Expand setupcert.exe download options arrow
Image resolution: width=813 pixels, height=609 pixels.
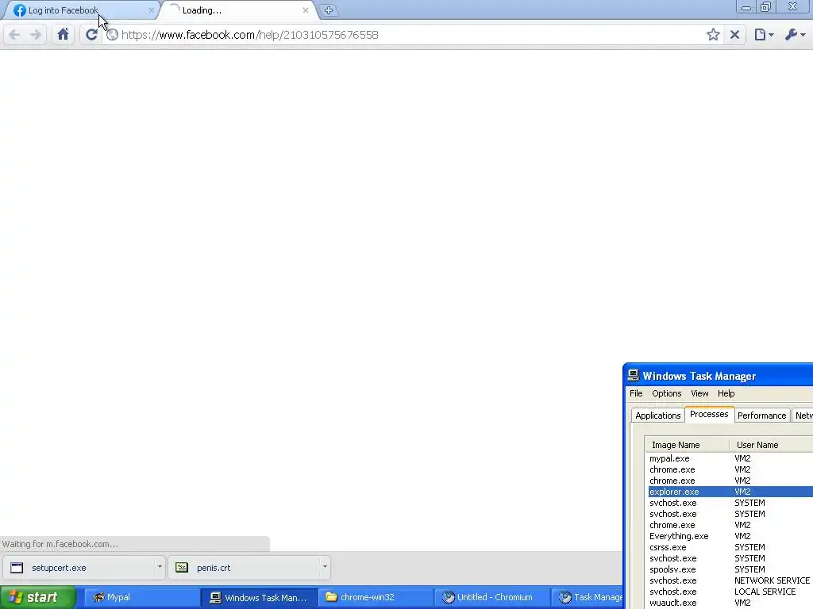[x=160, y=566]
